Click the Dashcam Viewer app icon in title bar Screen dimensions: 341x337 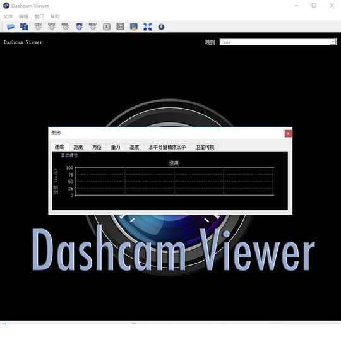[6, 6]
